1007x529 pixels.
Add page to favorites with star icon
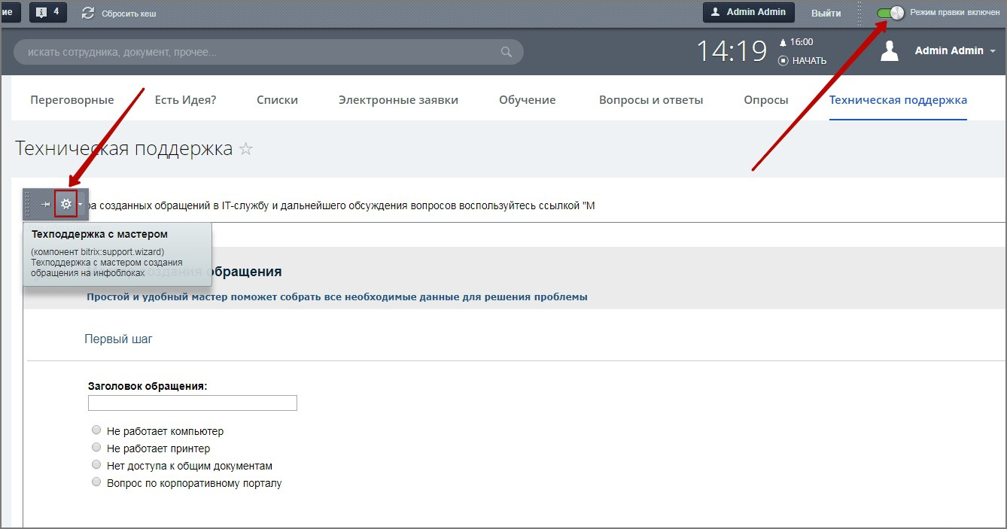tap(245, 149)
